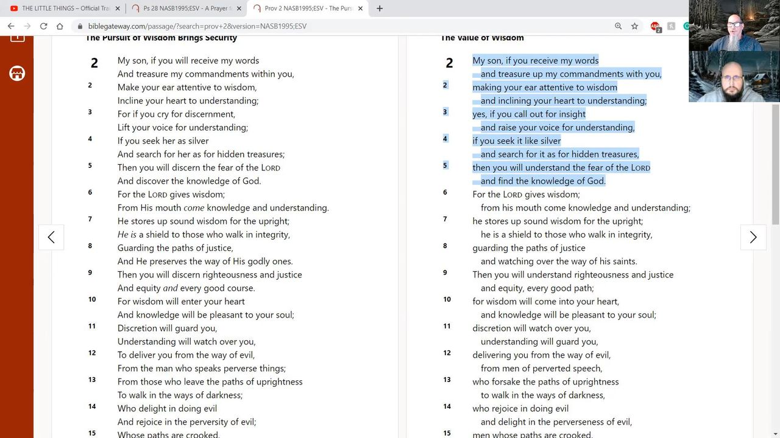Open the red ABP extension icon
Image resolution: width=780 pixels, height=438 pixels.
(x=655, y=26)
